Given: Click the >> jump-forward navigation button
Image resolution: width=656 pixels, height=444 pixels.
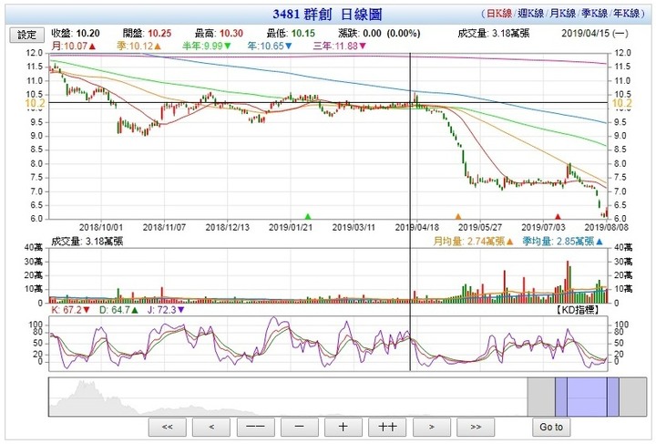Looking at the screenshot, I should pos(476,427).
